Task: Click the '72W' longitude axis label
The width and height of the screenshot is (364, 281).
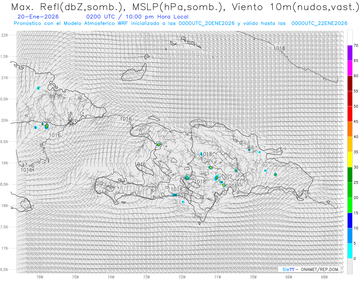Action: point(182,277)
